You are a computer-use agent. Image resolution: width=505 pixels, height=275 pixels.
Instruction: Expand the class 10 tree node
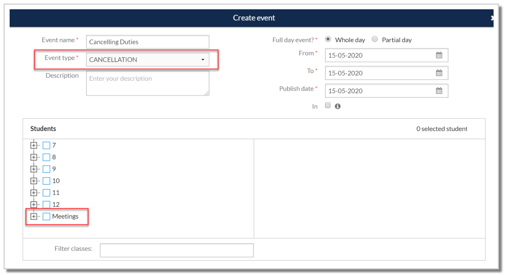pyautogui.click(x=34, y=181)
